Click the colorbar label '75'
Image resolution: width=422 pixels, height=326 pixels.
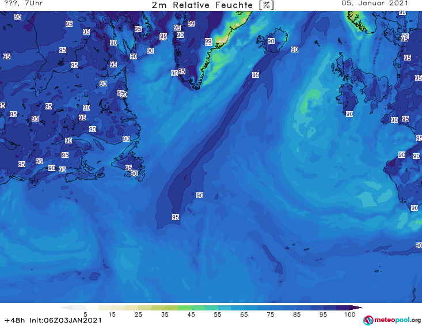(270, 314)
